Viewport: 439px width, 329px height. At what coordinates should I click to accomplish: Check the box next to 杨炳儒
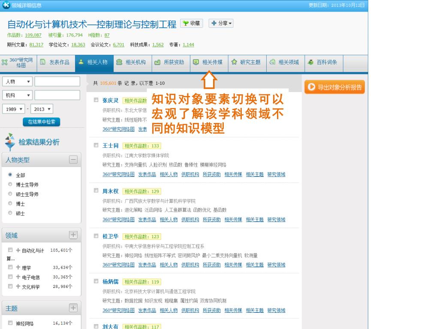(x=96, y=281)
